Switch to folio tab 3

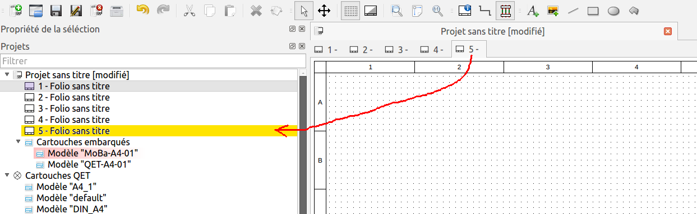[397, 50]
